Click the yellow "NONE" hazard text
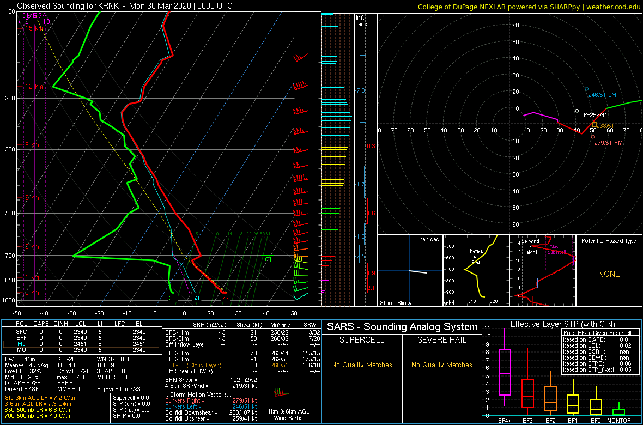643x425 pixels. (609, 274)
